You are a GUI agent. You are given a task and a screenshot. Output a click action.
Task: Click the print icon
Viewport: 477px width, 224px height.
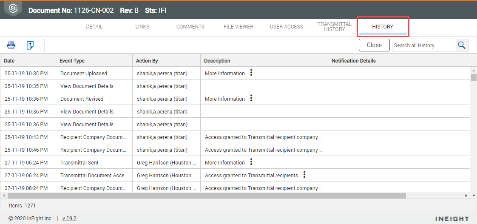click(11, 45)
